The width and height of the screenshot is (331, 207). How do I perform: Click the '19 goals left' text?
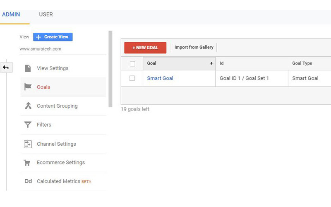[x=135, y=109]
